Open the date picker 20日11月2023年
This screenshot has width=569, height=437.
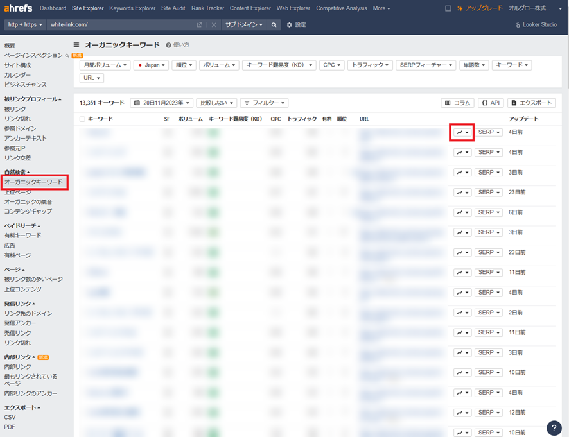[161, 103]
